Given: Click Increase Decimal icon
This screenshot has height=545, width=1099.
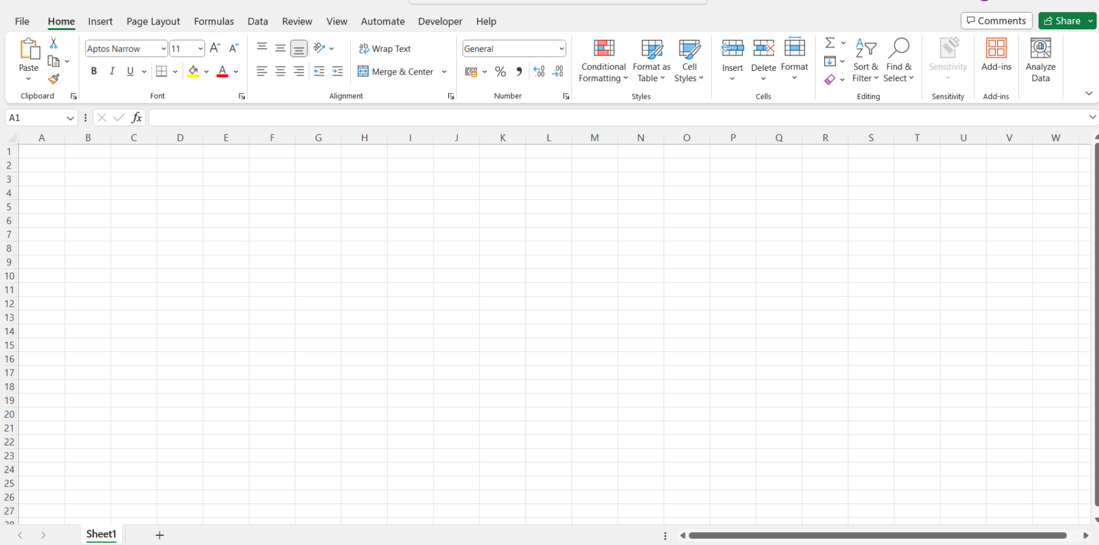Looking at the screenshot, I should [539, 71].
